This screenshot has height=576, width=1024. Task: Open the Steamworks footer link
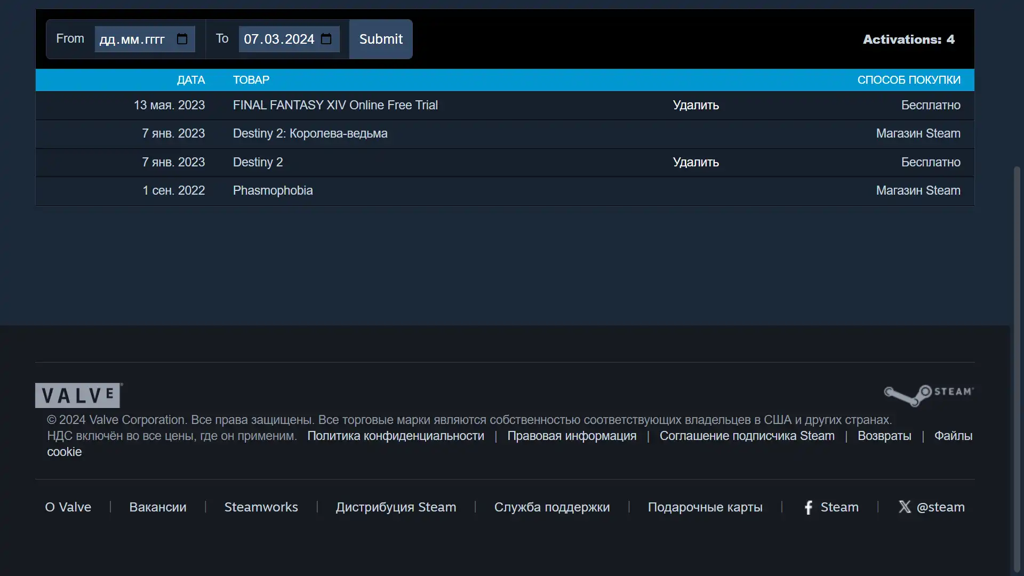261,507
